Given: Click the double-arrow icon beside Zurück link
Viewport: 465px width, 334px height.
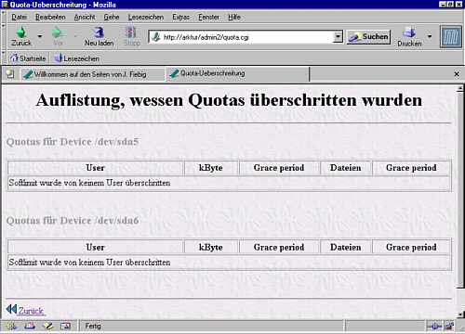Looking at the screenshot, I should click(x=11, y=309).
